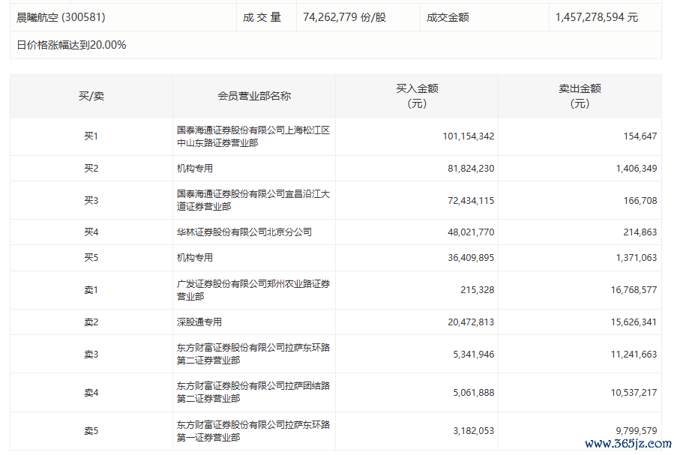Screen dimensions: 677x455
Task: Select the 买3 row label
Action: [91, 200]
